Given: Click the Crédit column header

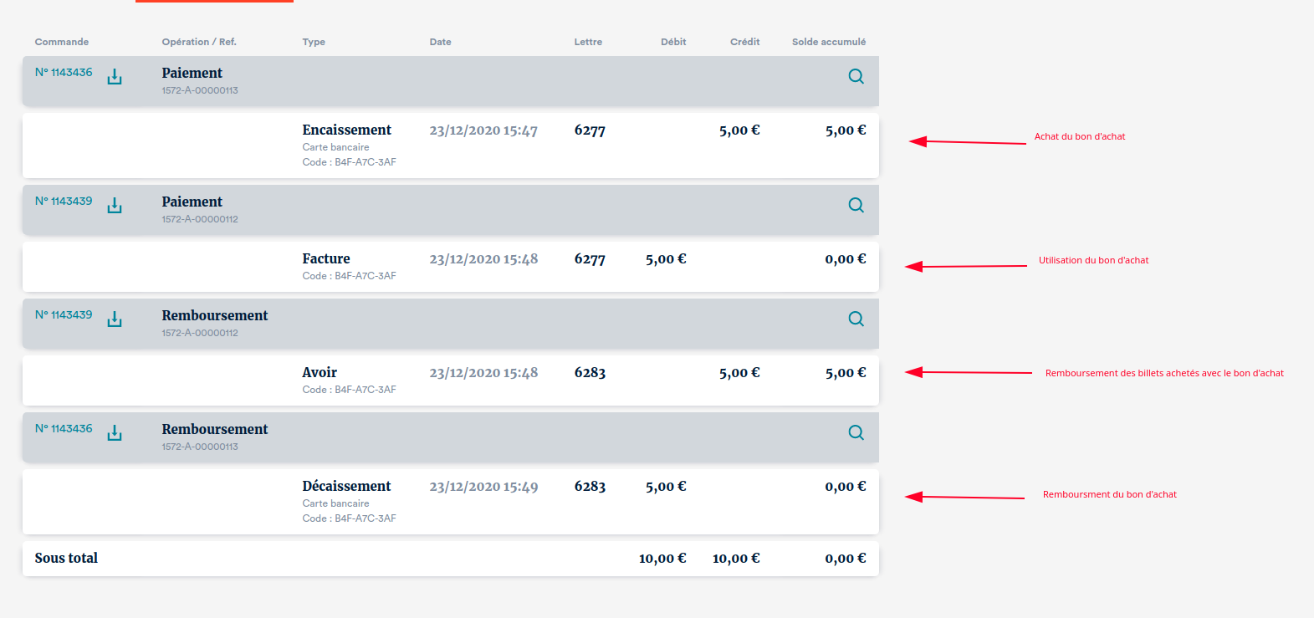Looking at the screenshot, I should click(x=744, y=42).
